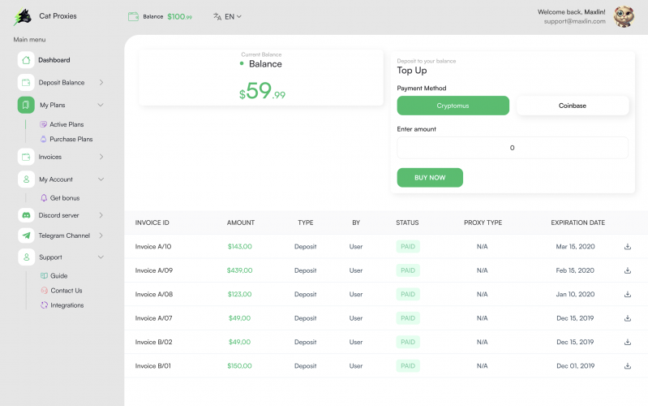
Task: Open the user avatar picture
Action: [624, 16]
